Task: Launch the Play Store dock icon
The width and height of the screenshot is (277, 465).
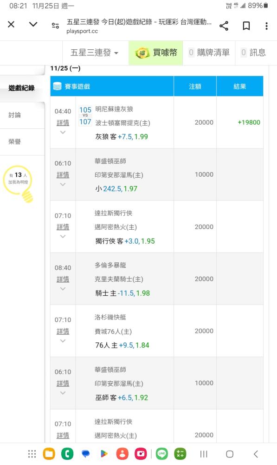Action: [103, 453]
